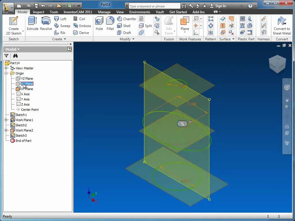Switch to the Tools tab
Viewport: 295px width, 221px height.
[54, 12]
